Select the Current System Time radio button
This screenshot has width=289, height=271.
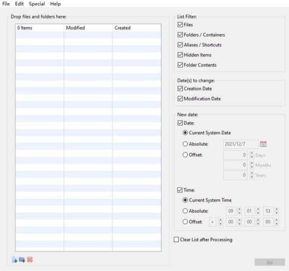tap(185, 200)
